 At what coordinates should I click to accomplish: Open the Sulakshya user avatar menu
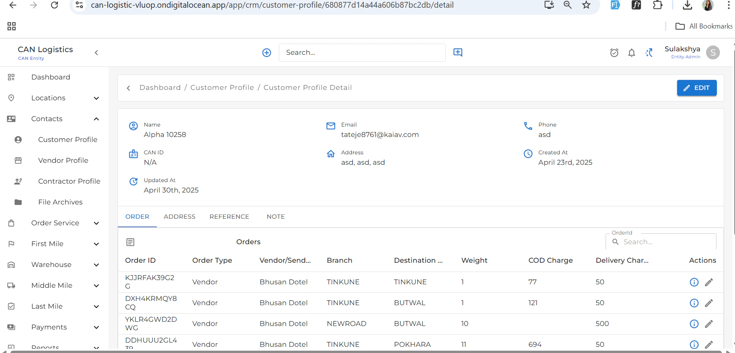[713, 52]
